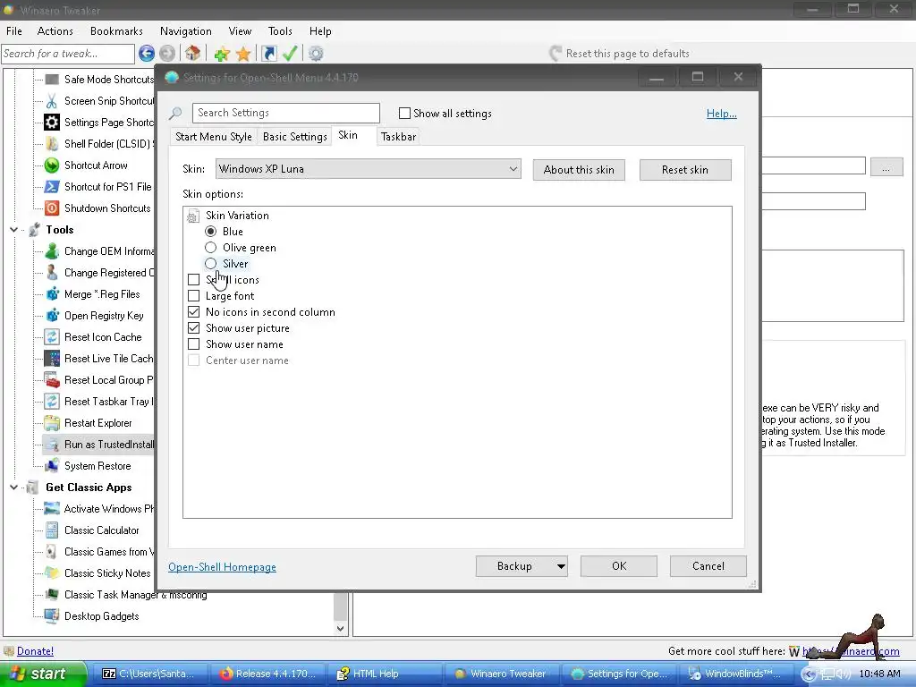
Task: Uncheck No icons in second column
Action: click(x=193, y=312)
